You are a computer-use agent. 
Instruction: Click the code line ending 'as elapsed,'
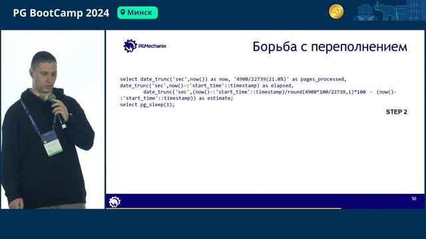207,86
